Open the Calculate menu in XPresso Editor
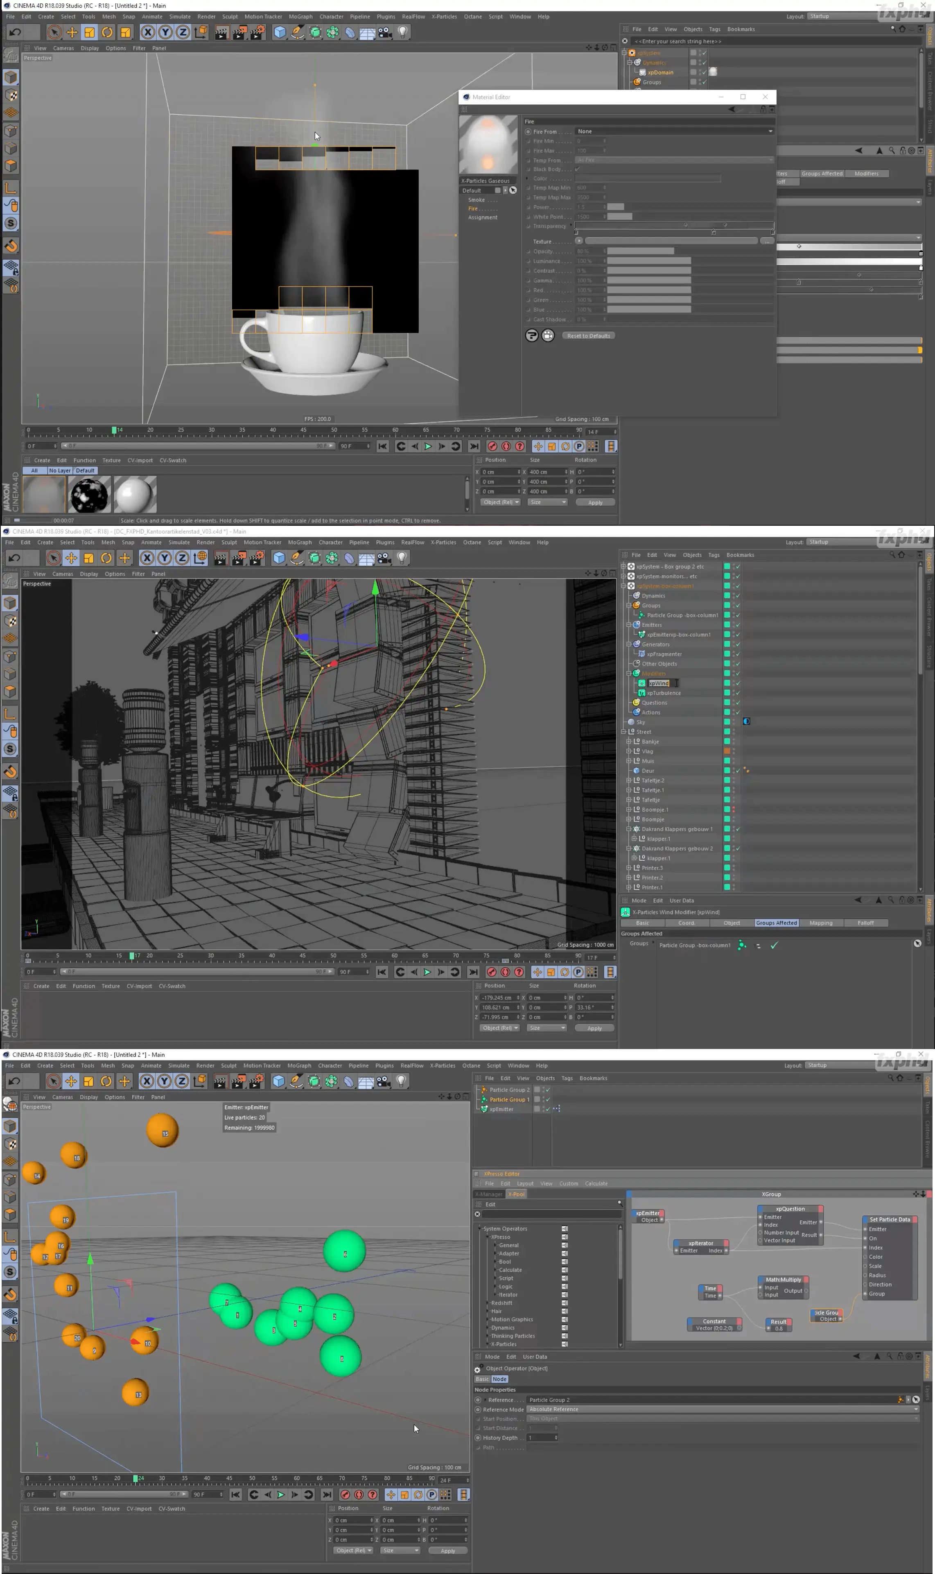Viewport: 935px width, 1574px height. click(x=595, y=1183)
